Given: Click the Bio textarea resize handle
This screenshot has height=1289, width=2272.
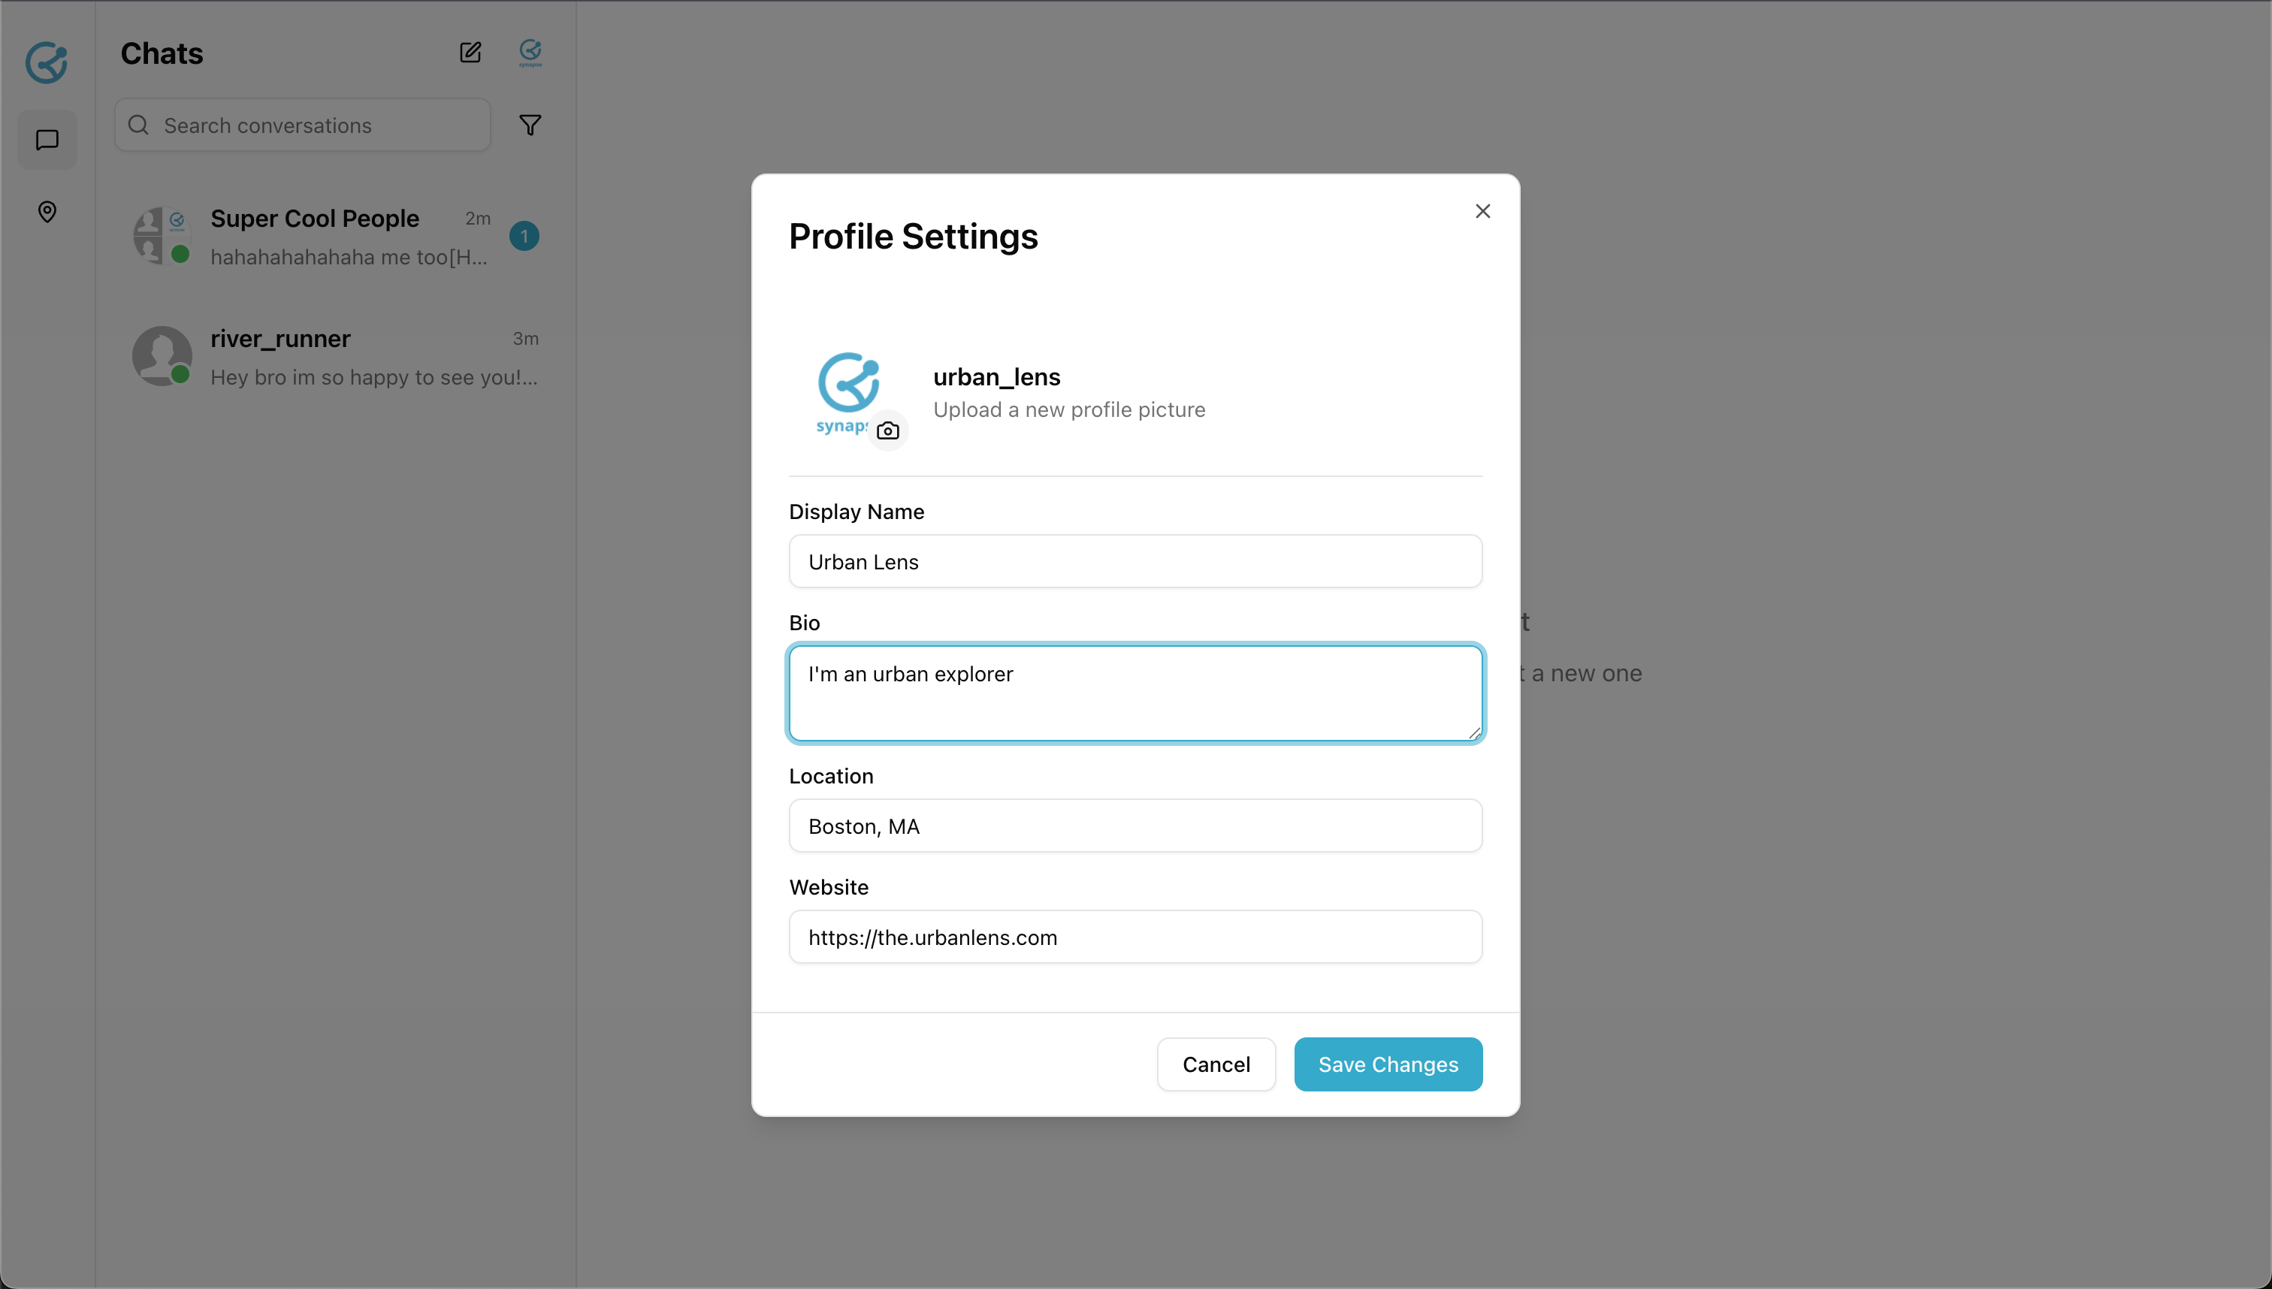Looking at the screenshot, I should pyautogui.click(x=1473, y=733).
